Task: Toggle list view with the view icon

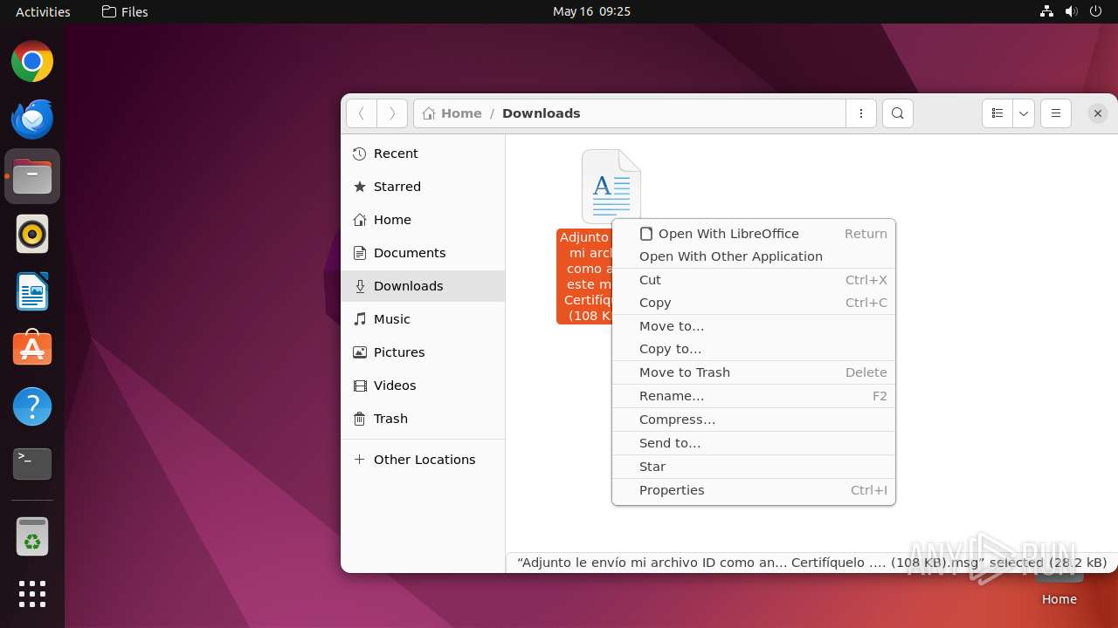Action: click(997, 113)
